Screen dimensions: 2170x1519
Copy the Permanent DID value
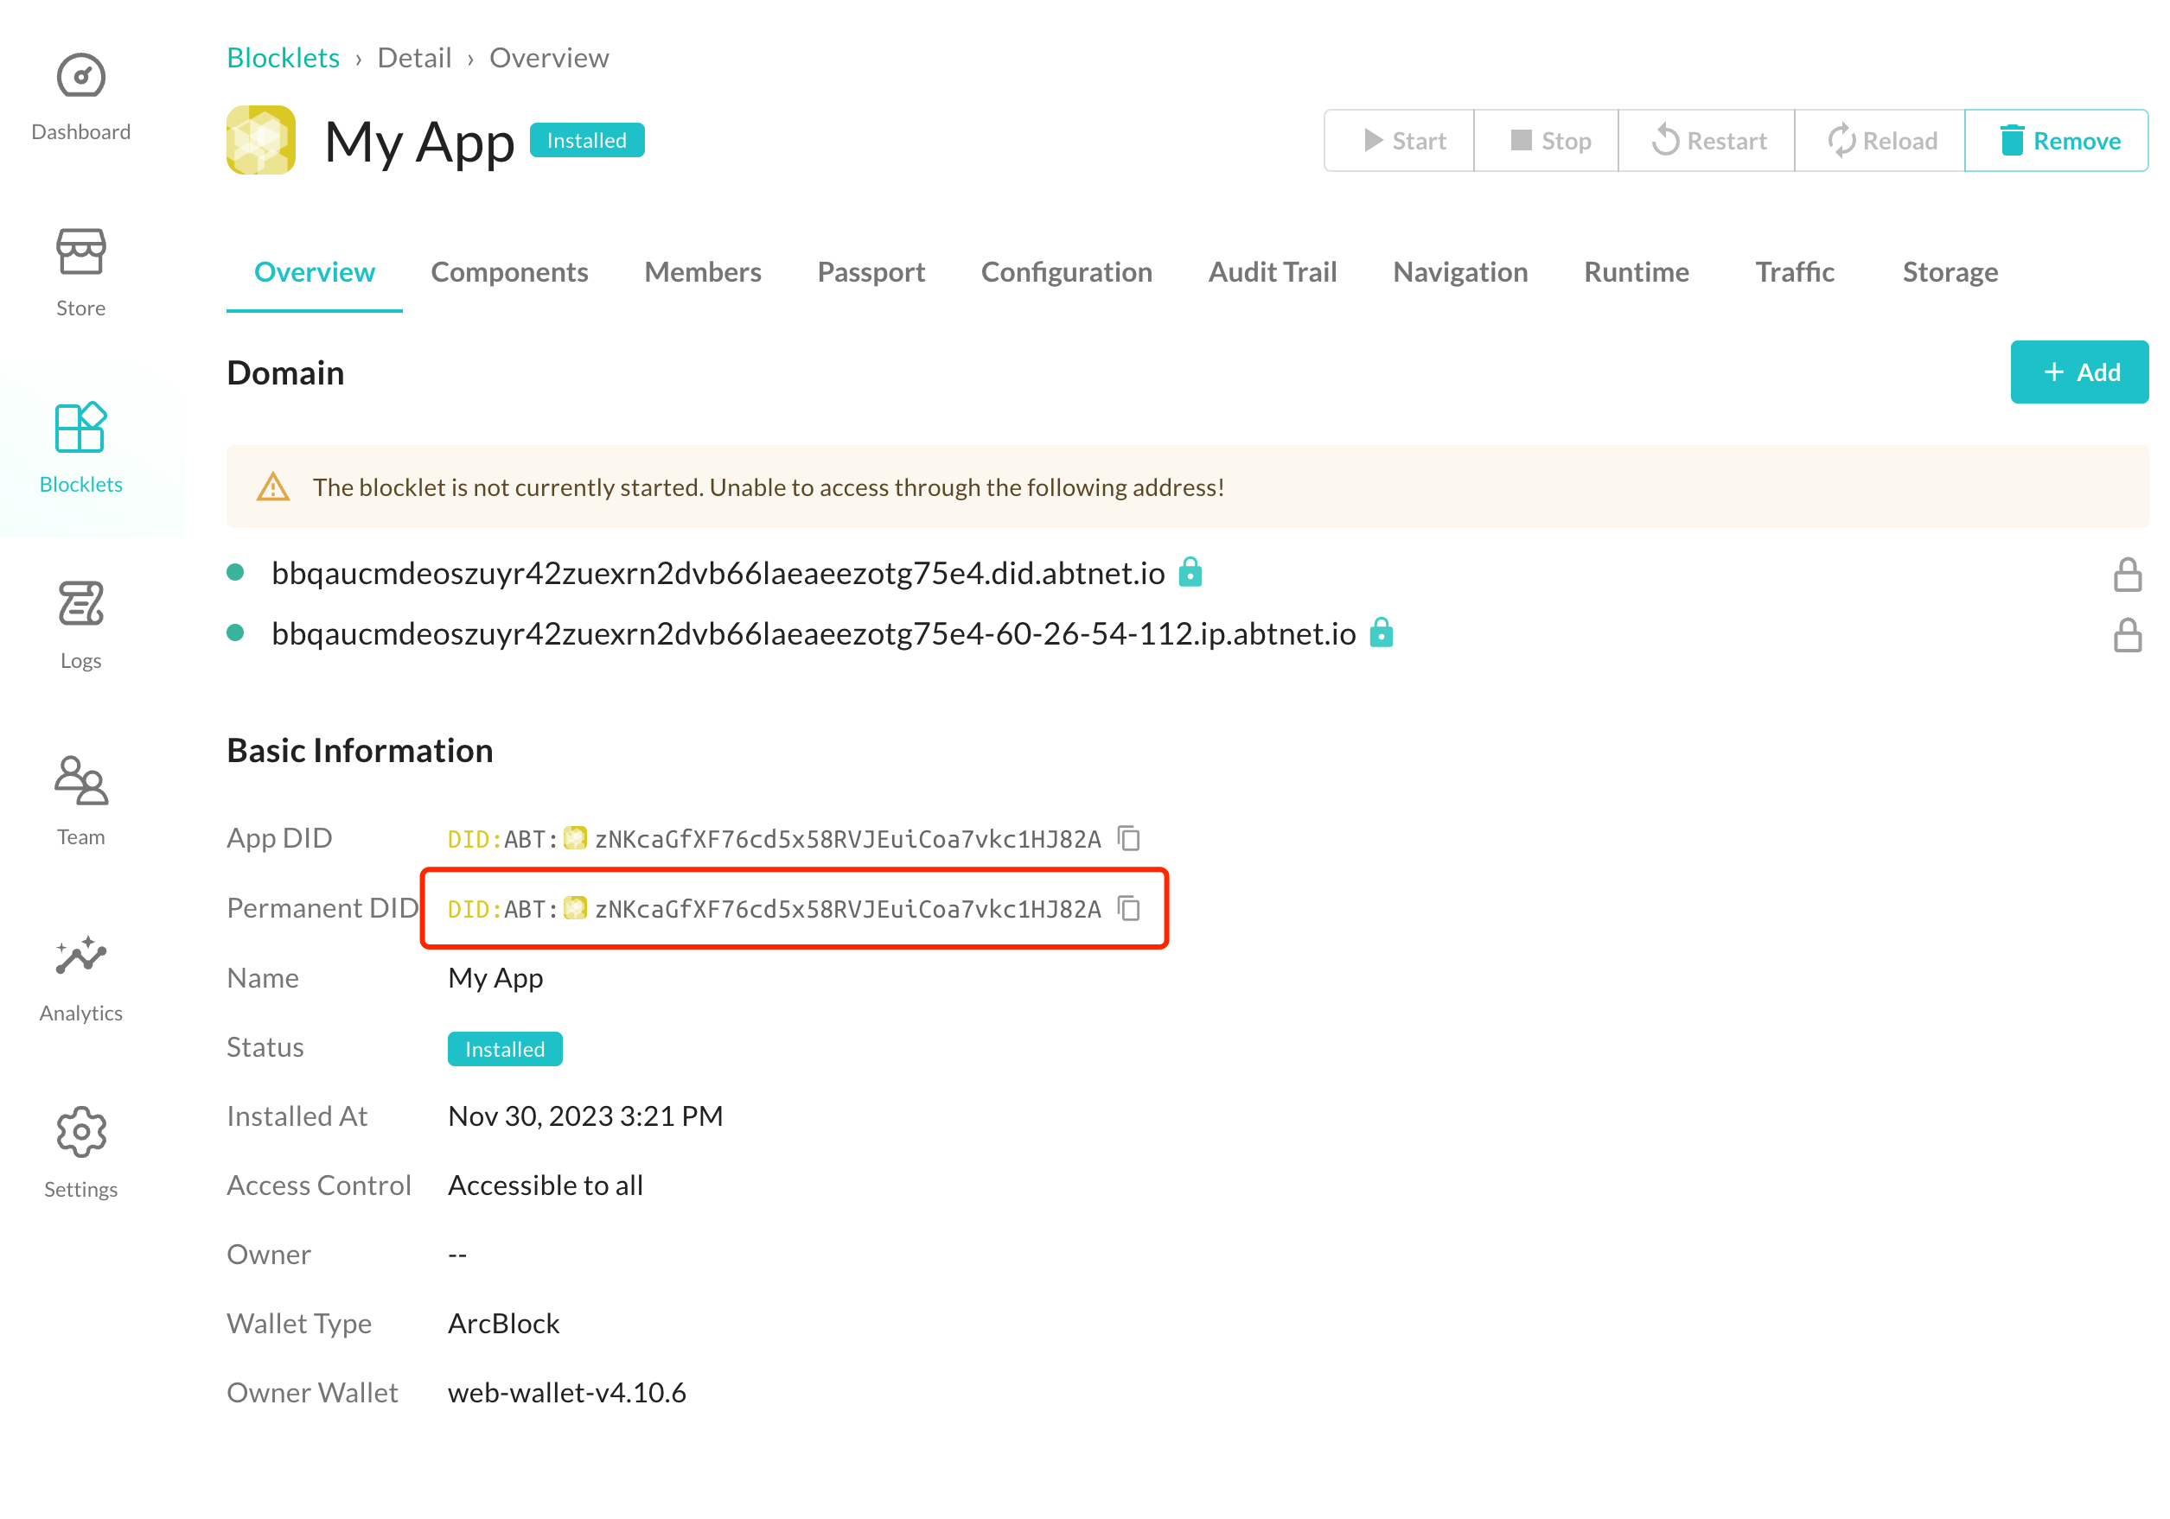click(x=1129, y=909)
